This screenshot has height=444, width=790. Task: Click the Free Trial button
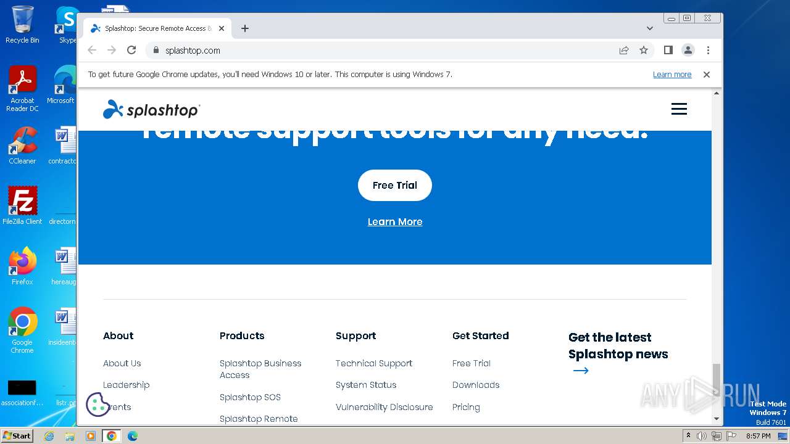(x=395, y=185)
